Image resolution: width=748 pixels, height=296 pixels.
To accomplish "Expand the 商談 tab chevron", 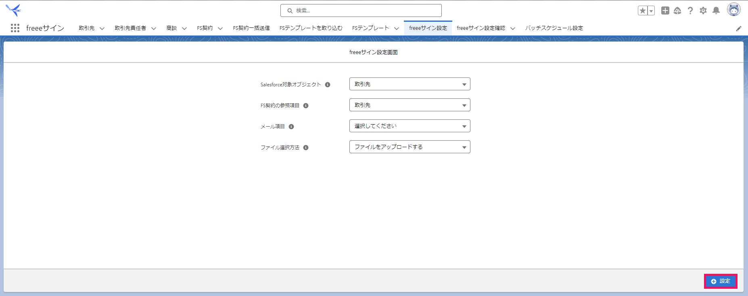I will pyautogui.click(x=184, y=28).
